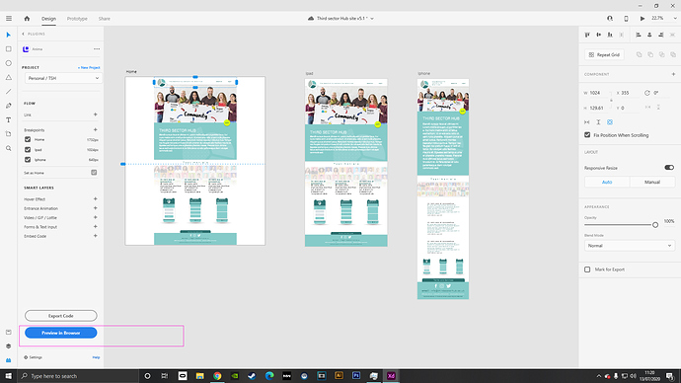Image resolution: width=681 pixels, height=383 pixels.
Task: Click the rotation angle icon
Action: point(647,93)
